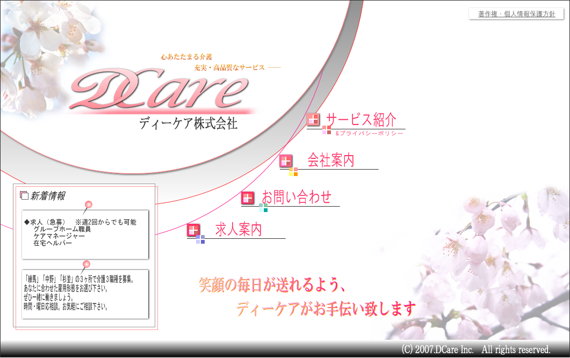This screenshot has height=358, width=570.
Task: Click the ディーケア株式会社 company name text
Action: (188, 124)
